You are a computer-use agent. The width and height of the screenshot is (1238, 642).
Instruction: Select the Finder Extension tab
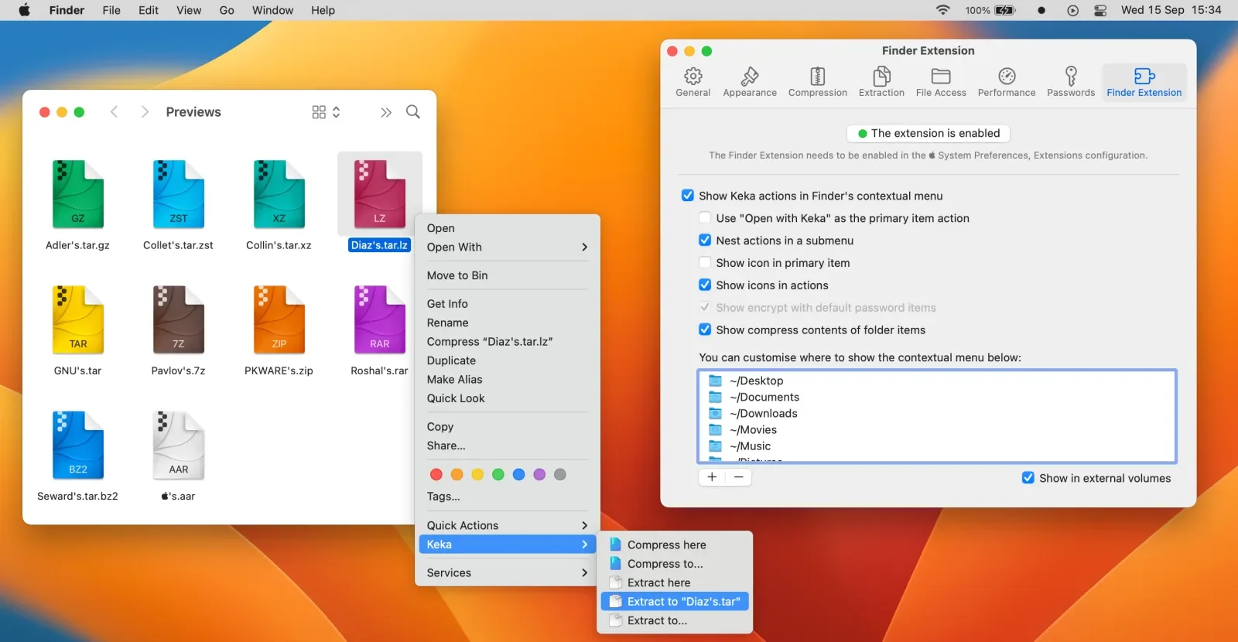coord(1144,81)
